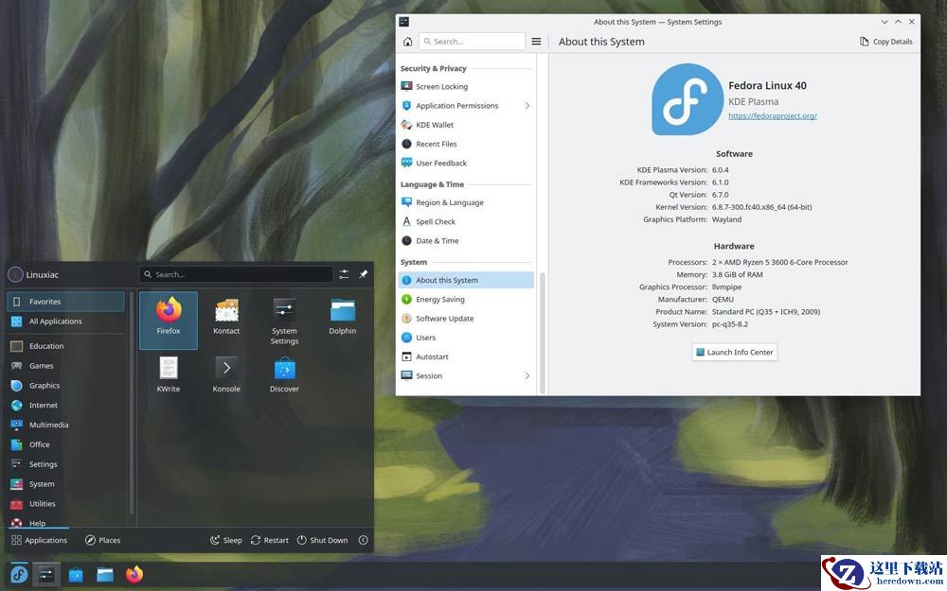Viewport: 947px width, 591px height.
Task: Expand more power options arrow in launcher
Action: point(363,540)
